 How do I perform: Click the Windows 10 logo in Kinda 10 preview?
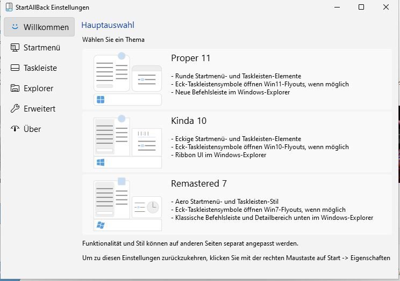(101, 162)
